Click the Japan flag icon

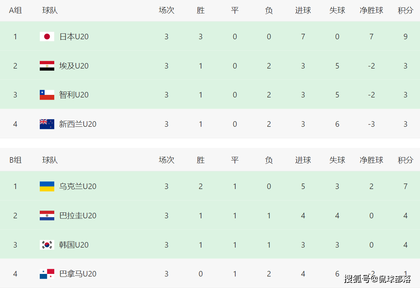click(47, 36)
